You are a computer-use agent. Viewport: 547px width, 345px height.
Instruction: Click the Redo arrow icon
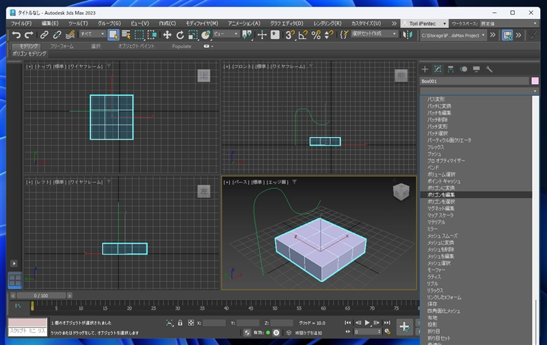[x=29, y=35]
